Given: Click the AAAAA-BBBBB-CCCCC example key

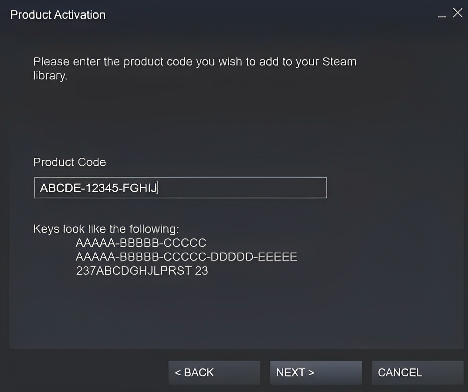Looking at the screenshot, I should [141, 243].
